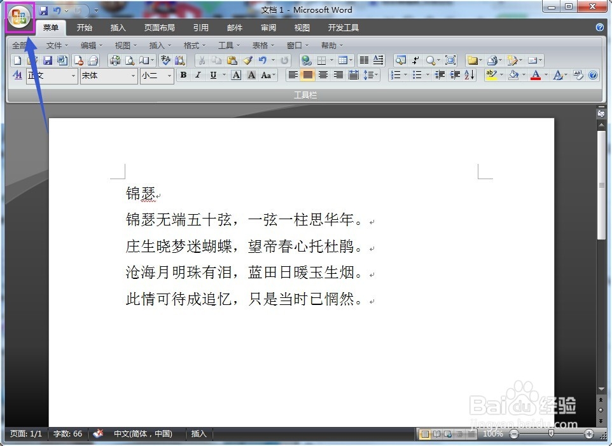Click Save As Word document icon

pyautogui.click(x=62, y=60)
